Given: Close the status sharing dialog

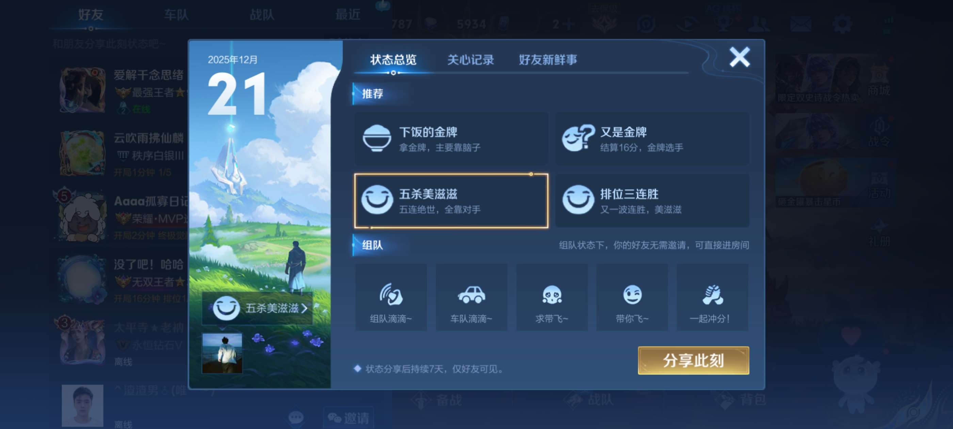Looking at the screenshot, I should click(739, 57).
